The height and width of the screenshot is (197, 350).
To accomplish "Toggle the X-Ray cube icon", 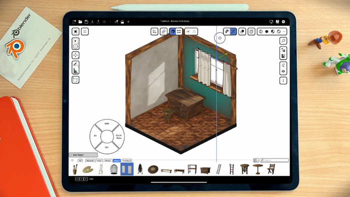I will point(251,31).
